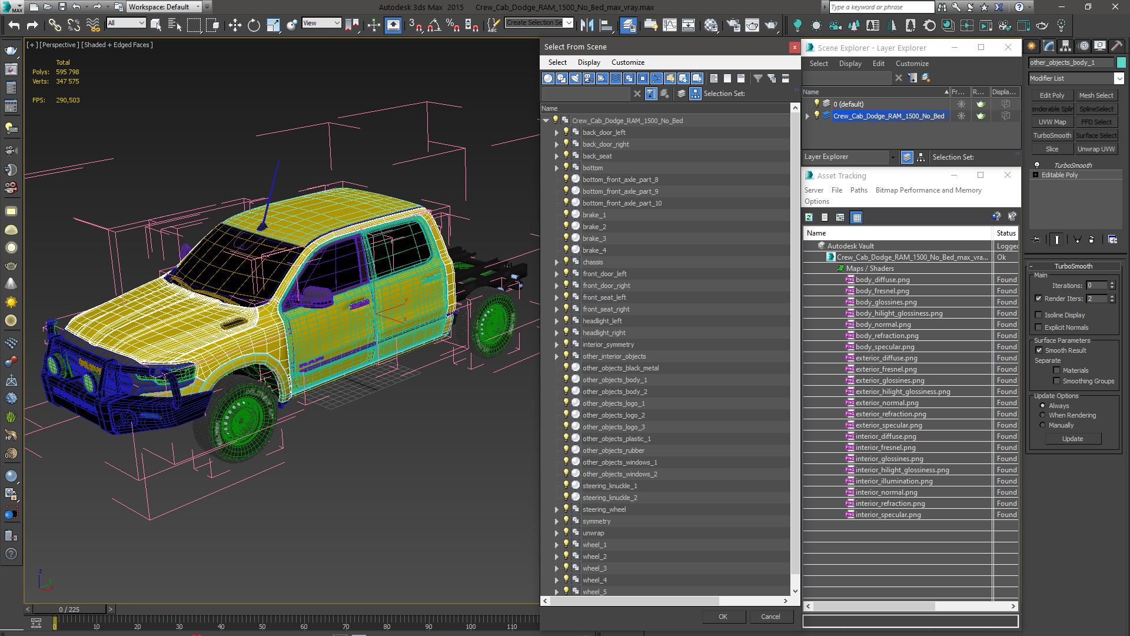Switch to the Utilities hammer tab
1130x636 pixels.
1116,46
